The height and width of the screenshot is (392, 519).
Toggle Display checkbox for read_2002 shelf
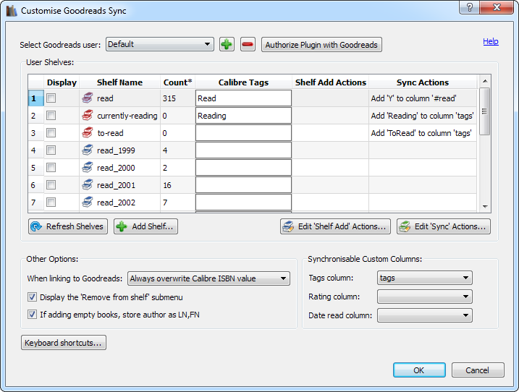[51, 202]
